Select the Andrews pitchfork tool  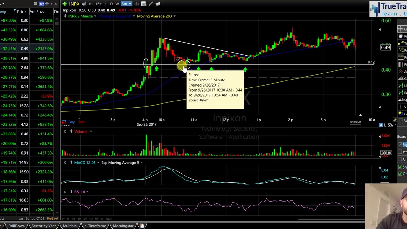(x=401, y=71)
